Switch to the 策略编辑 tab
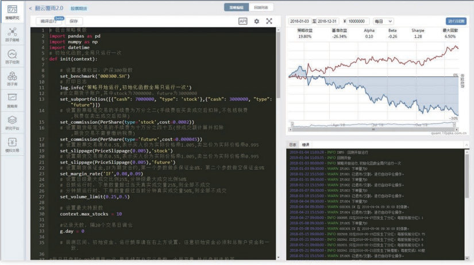The height and width of the screenshot is (265, 474). coord(236,7)
